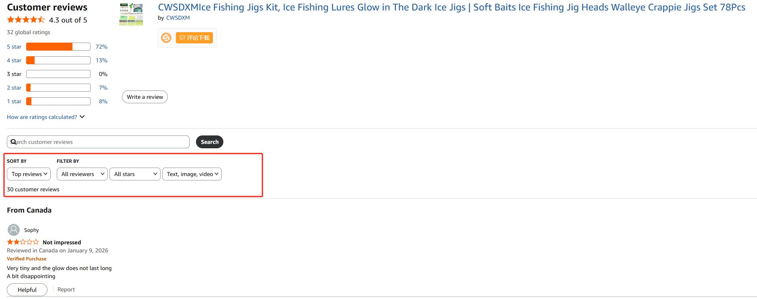This screenshot has width=757, height=299.
Task: Mark Sophy's review as Helpful
Action: point(27,290)
